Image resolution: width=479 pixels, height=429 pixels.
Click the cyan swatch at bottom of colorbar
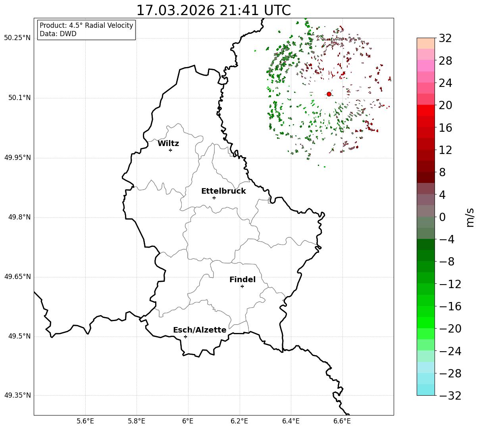pos(426,390)
